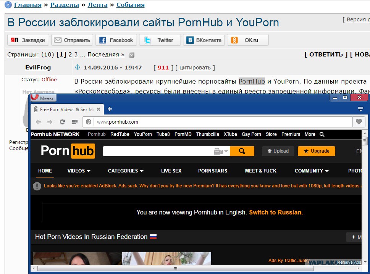Click the ЯП Закладки share button

pos(28,40)
